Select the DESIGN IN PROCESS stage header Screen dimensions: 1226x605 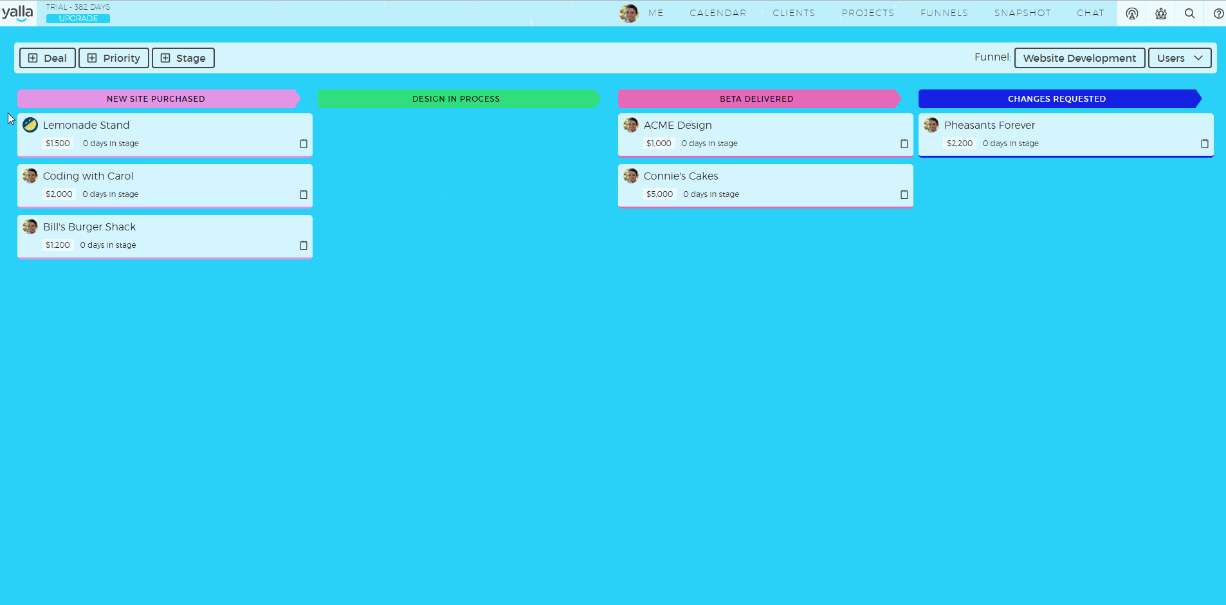459,98
